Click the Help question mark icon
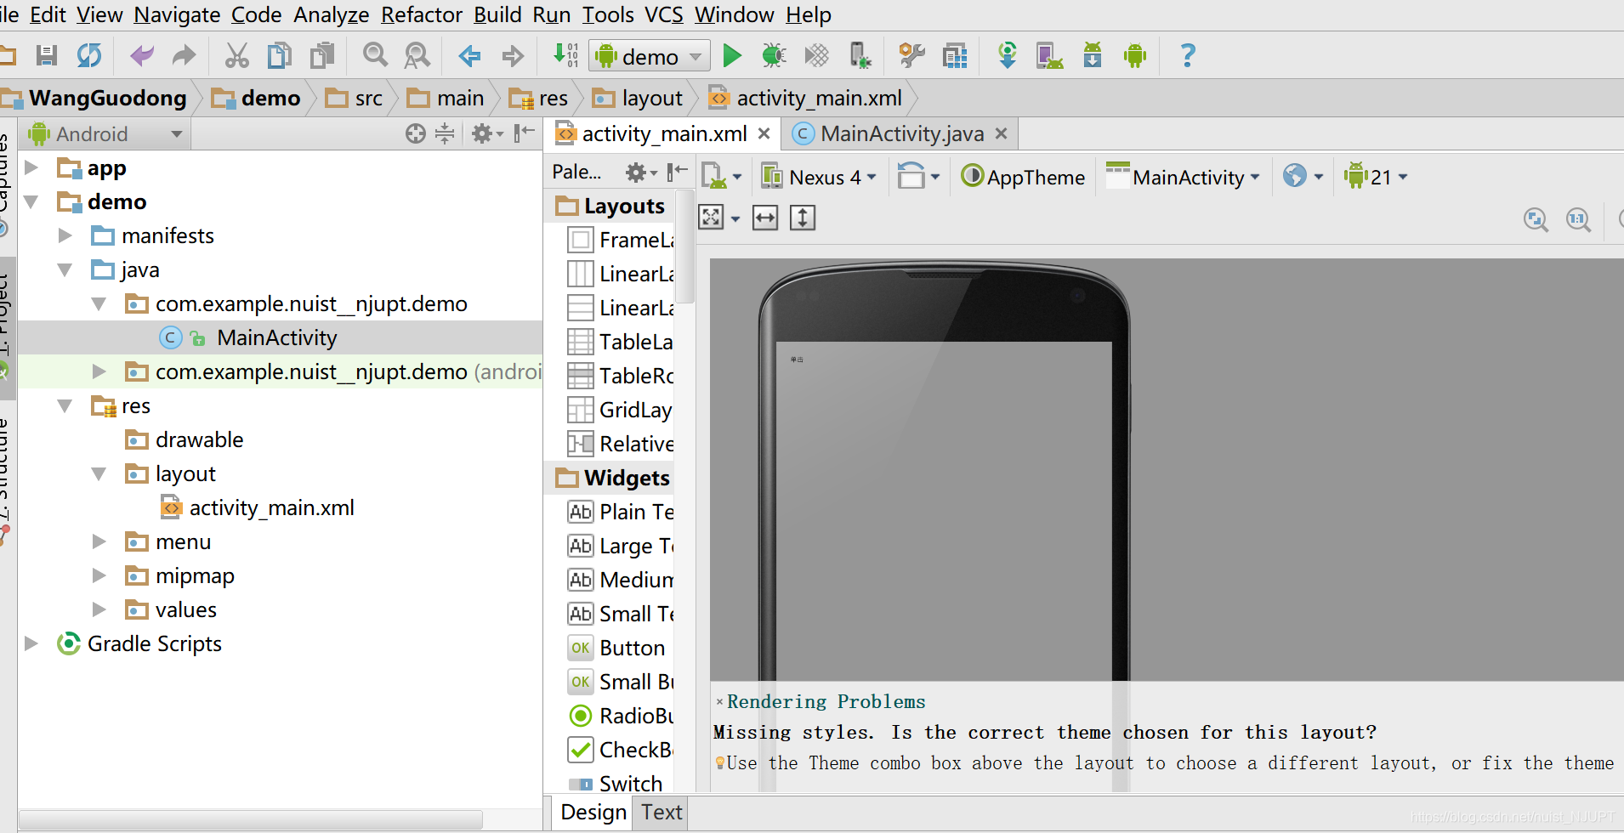 point(1188,56)
